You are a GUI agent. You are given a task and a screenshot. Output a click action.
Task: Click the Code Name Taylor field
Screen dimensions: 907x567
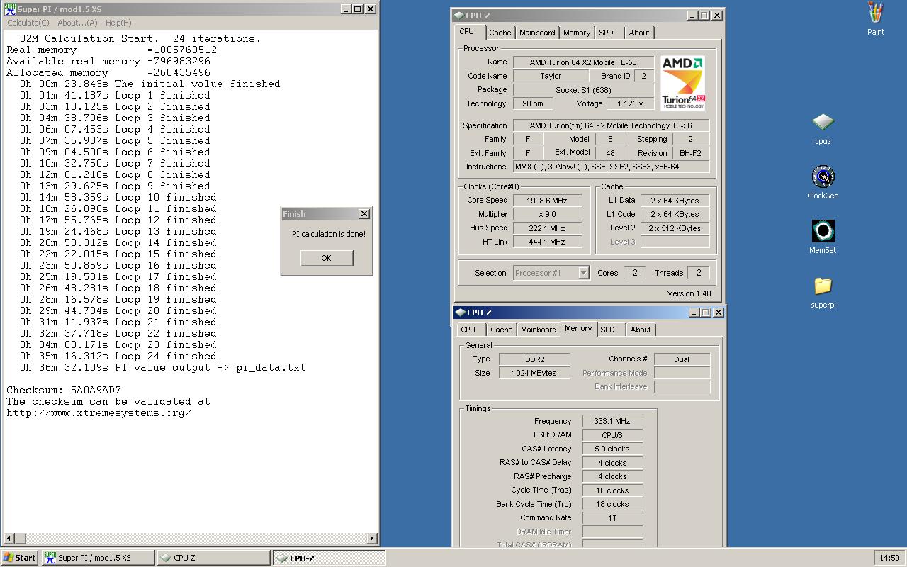pyautogui.click(x=551, y=76)
